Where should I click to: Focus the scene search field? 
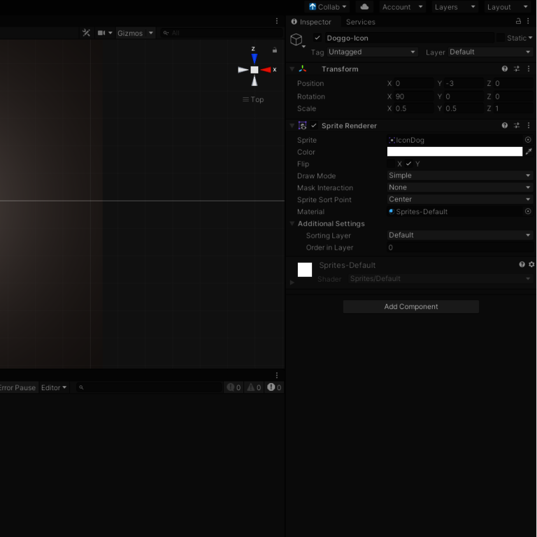pyautogui.click(x=222, y=33)
